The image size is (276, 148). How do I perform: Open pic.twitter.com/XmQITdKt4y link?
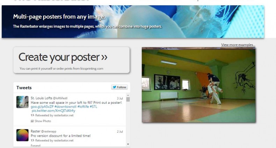(53, 110)
